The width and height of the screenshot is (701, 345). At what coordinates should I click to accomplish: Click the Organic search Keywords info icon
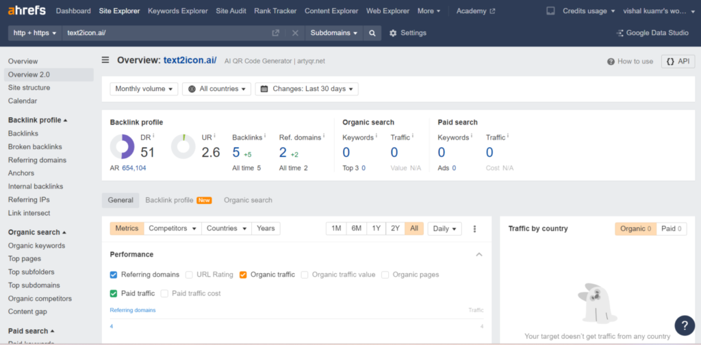coord(376,136)
